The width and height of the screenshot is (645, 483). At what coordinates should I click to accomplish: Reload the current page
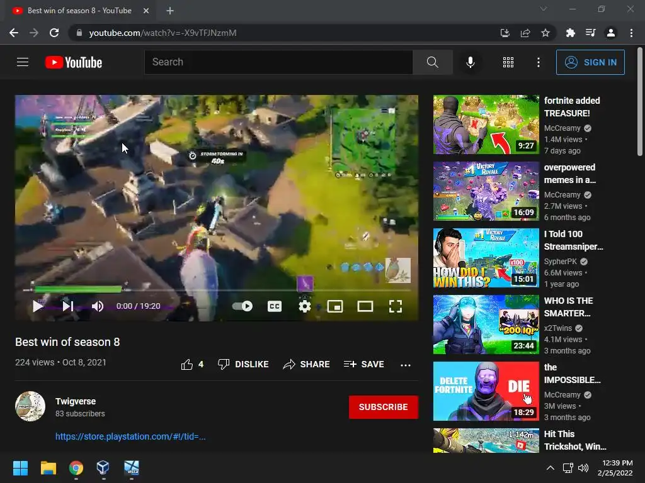tap(54, 33)
